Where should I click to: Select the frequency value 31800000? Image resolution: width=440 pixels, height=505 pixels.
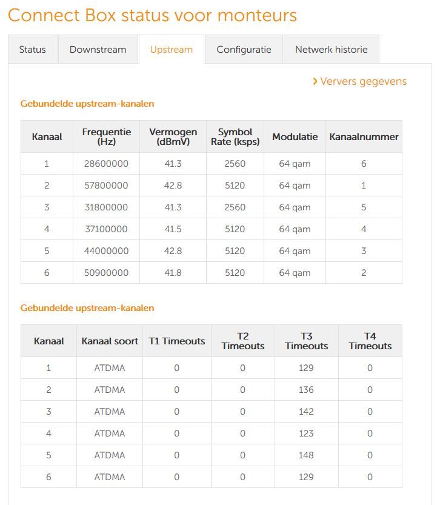[x=106, y=207]
